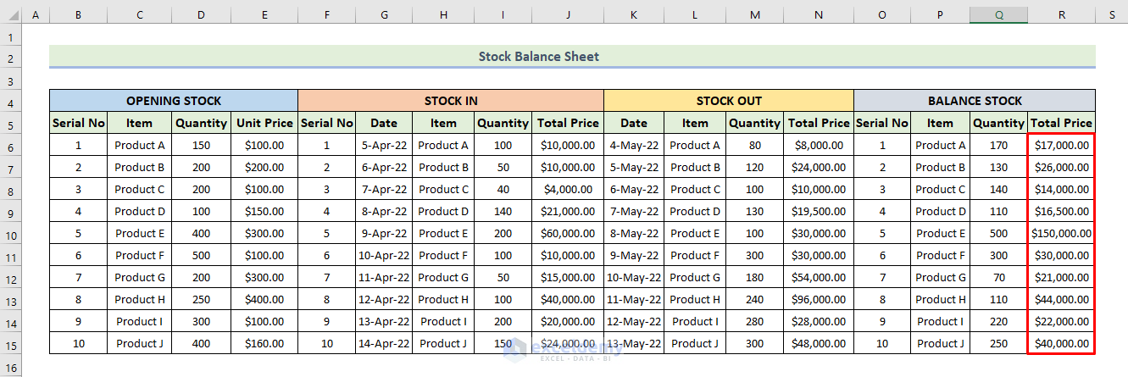This screenshot has width=1128, height=377.
Task: Select Balance total $26,000.00 cell
Action: pyautogui.click(x=1061, y=167)
